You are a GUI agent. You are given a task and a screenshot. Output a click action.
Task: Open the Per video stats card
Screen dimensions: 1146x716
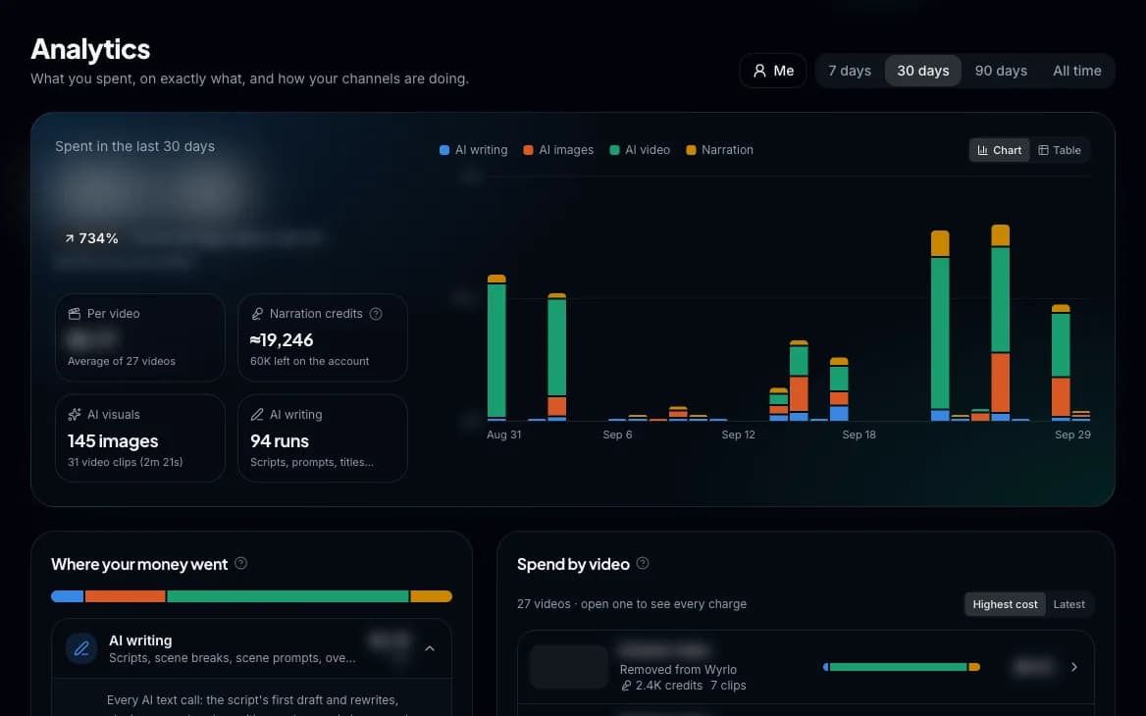click(140, 337)
